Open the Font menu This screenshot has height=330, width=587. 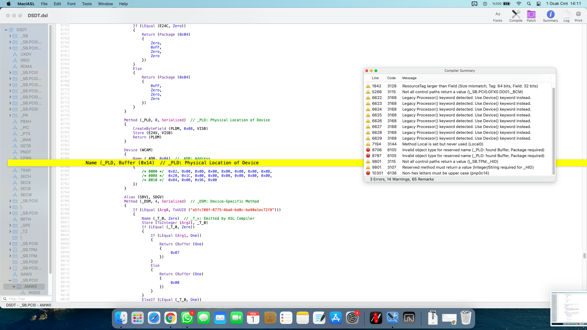click(72, 4)
